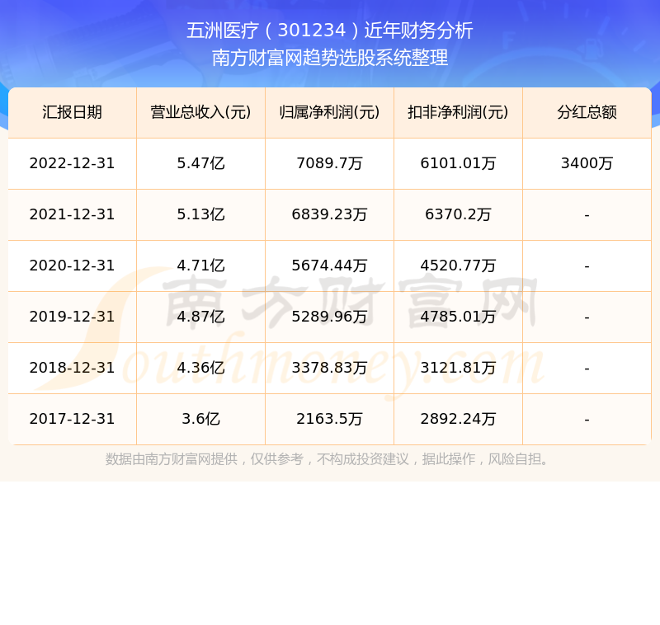Select the 汇报日期 column header
The width and height of the screenshot is (660, 625).
pyautogui.click(x=72, y=112)
